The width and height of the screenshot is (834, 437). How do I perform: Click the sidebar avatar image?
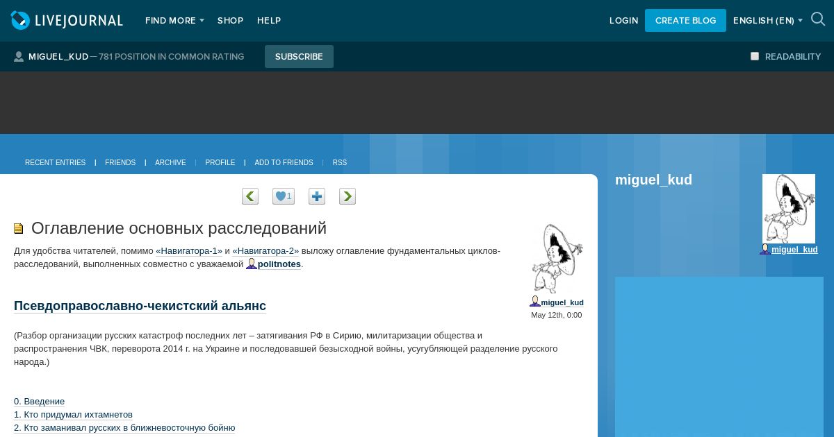pyautogui.click(x=789, y=209)
